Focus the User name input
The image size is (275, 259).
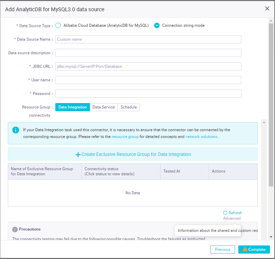pyautogui.click(x=148, y=80)
